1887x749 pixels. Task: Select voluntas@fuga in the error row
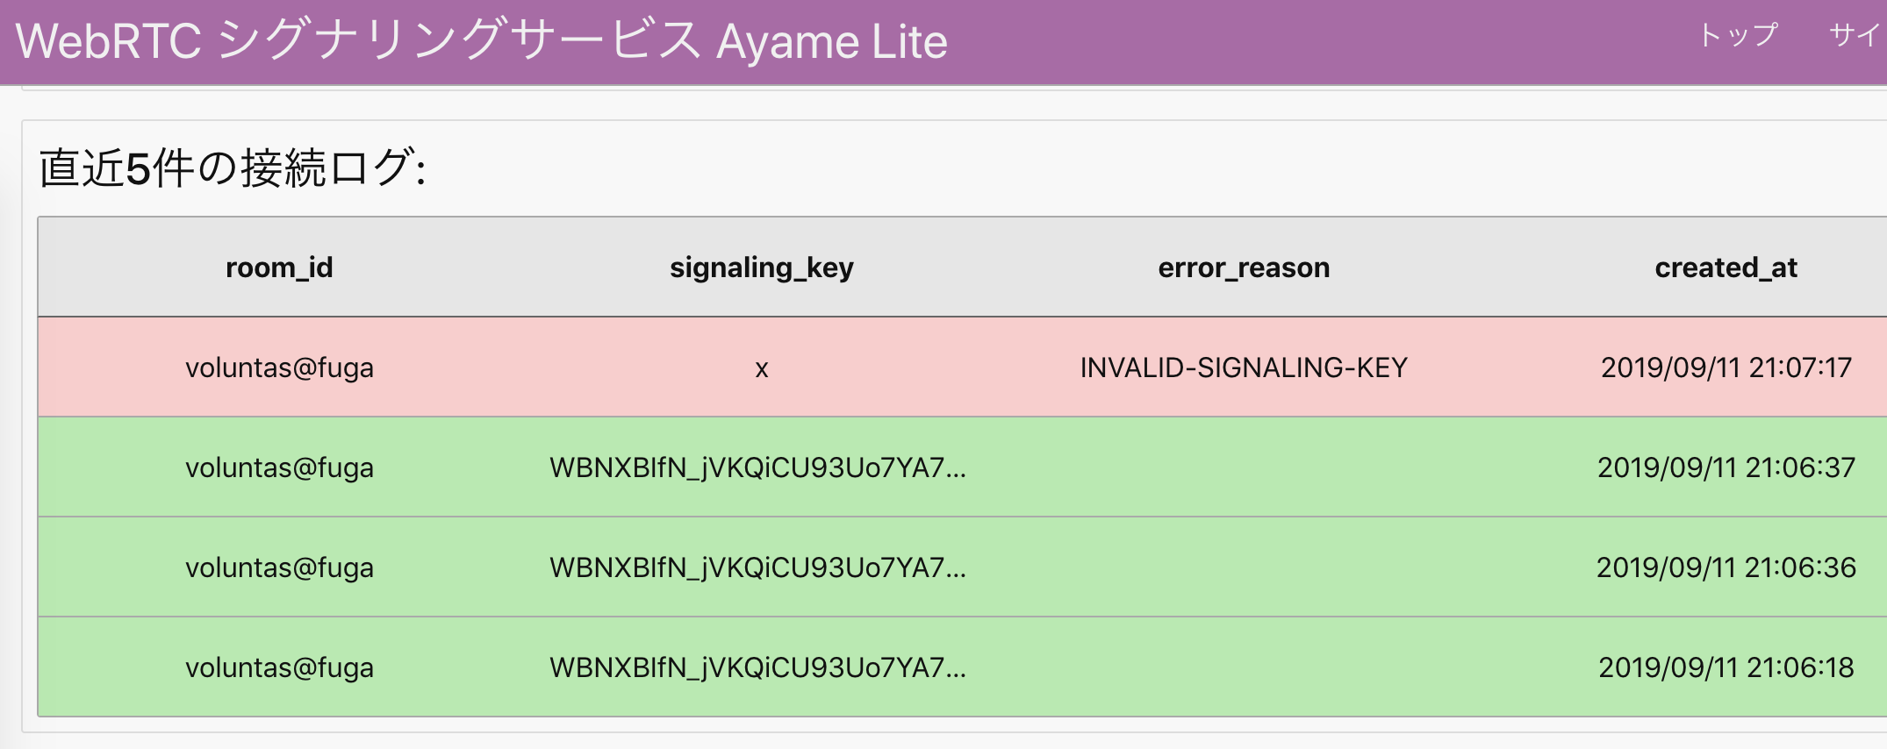pos(279,367)
